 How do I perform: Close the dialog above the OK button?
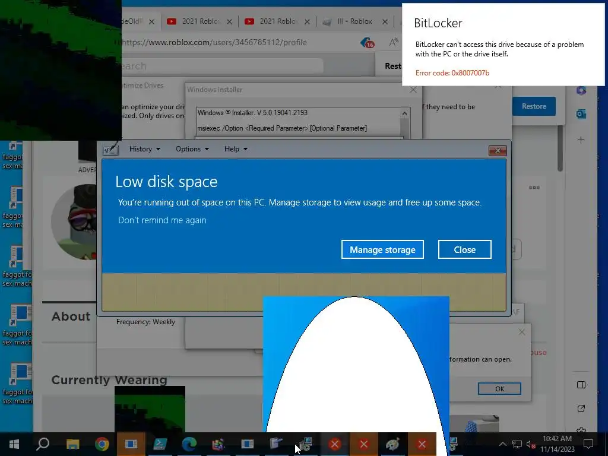[x=522, y=332]
